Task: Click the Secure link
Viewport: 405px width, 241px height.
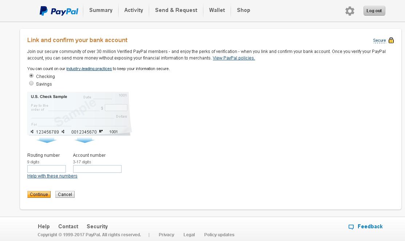Action: (380, 40)
